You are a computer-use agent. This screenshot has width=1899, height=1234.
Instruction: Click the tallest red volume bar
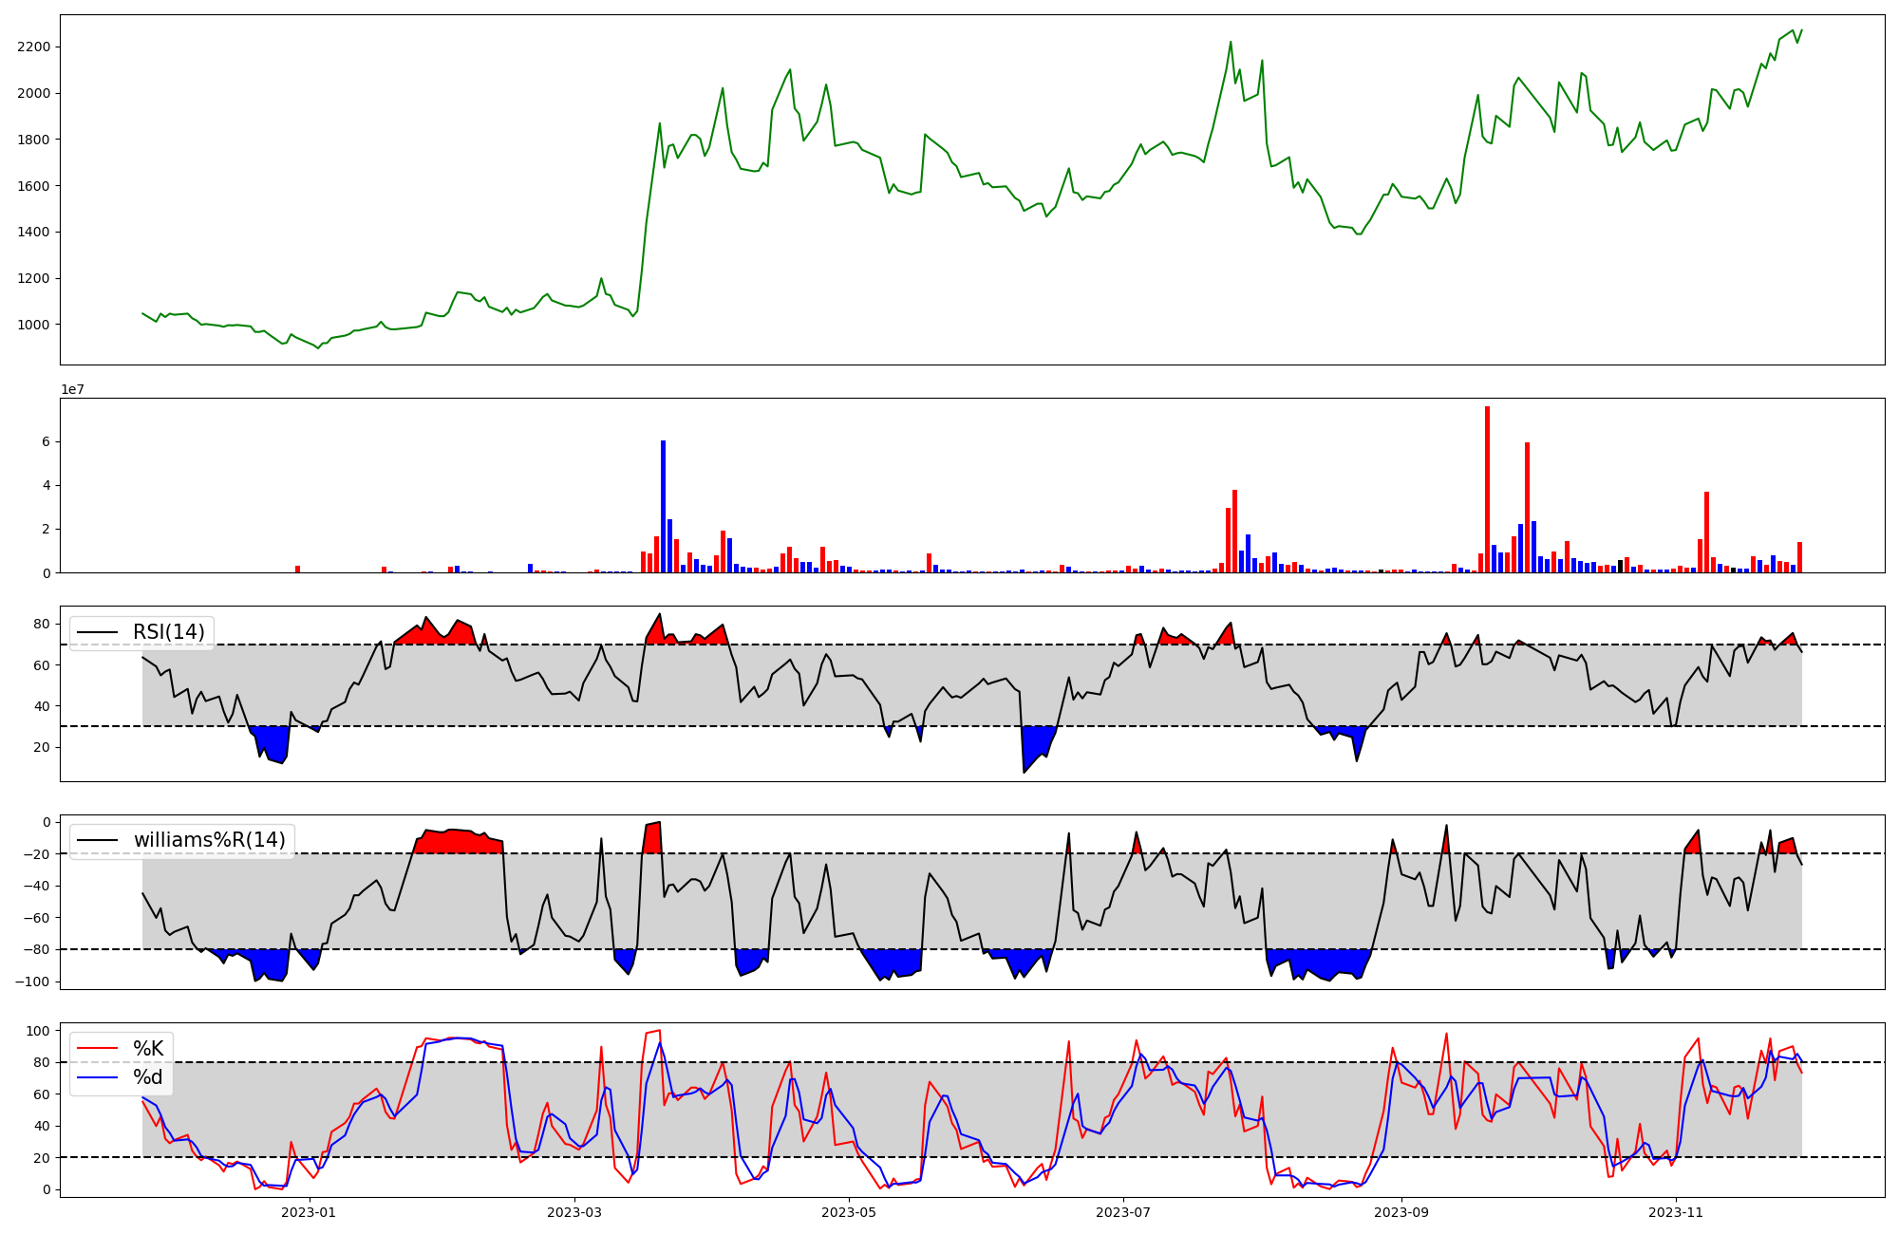tap(1487, 489)
